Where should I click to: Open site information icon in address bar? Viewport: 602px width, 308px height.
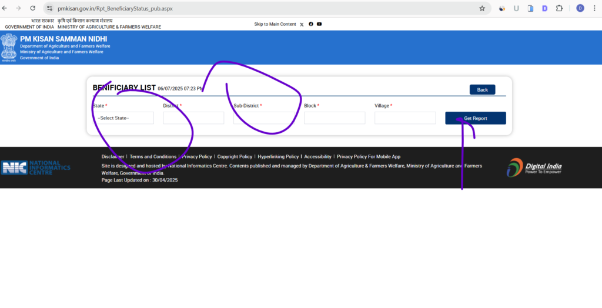[x=49, y=8]
